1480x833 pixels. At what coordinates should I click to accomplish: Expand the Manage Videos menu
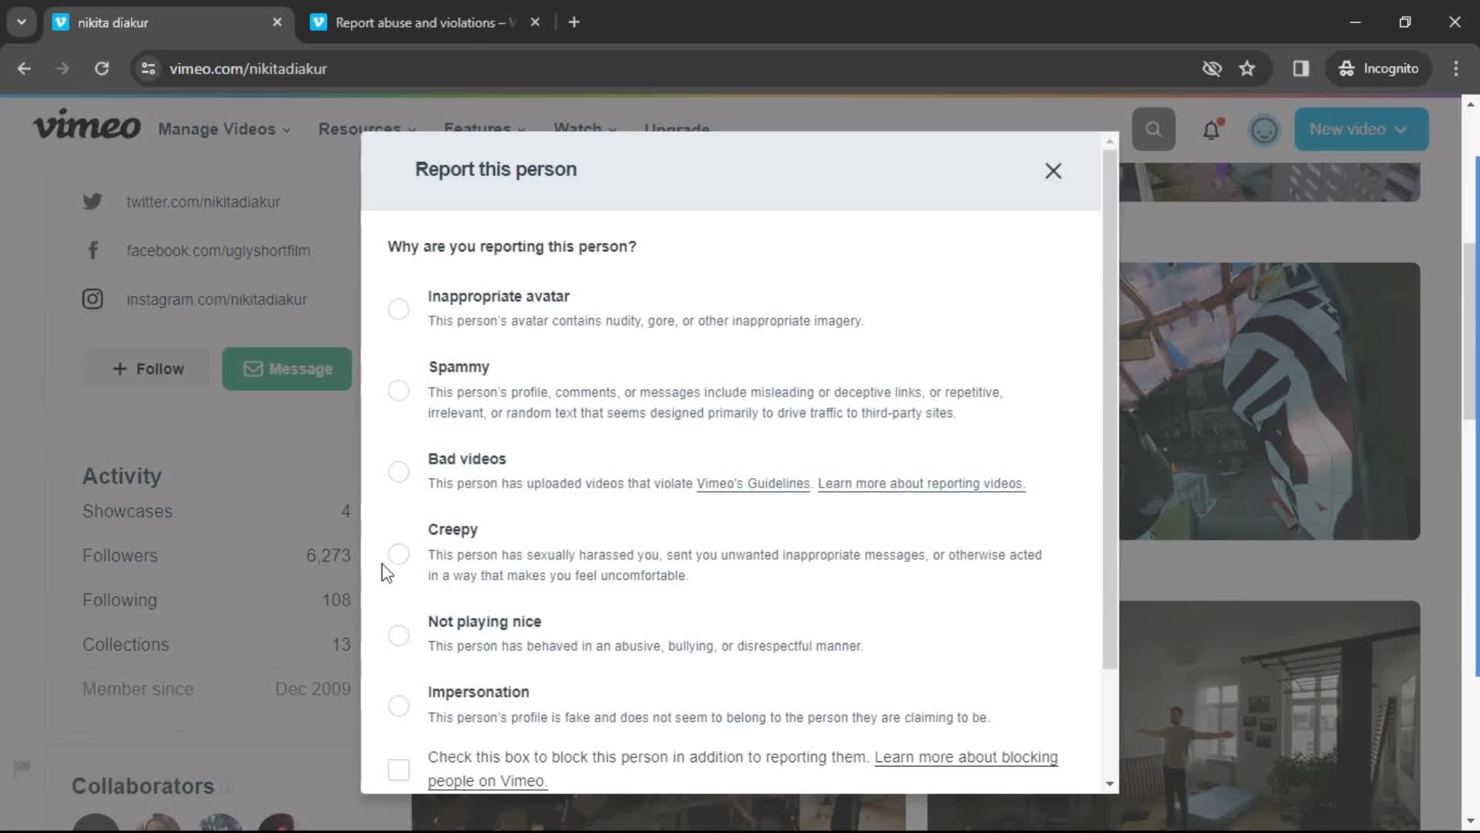pos(224,129)
